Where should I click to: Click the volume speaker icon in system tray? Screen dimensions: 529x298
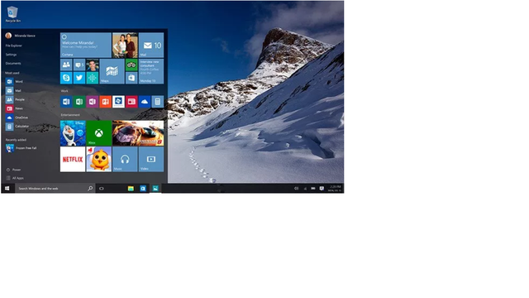click(296, 188)
